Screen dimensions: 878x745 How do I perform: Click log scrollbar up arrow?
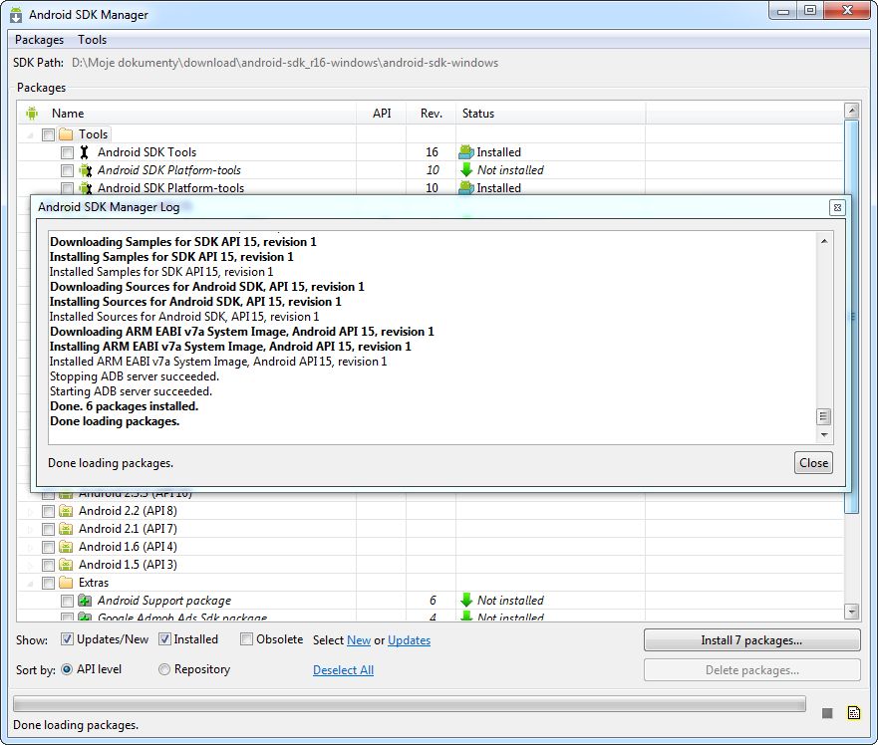coord(823,241)
